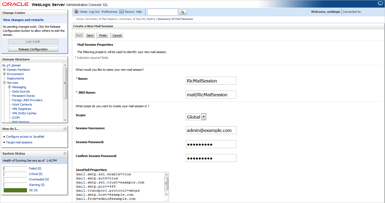Expand the Environment tree node
The width and height of the screenshot is (385, 203).
tap(4, 74)
